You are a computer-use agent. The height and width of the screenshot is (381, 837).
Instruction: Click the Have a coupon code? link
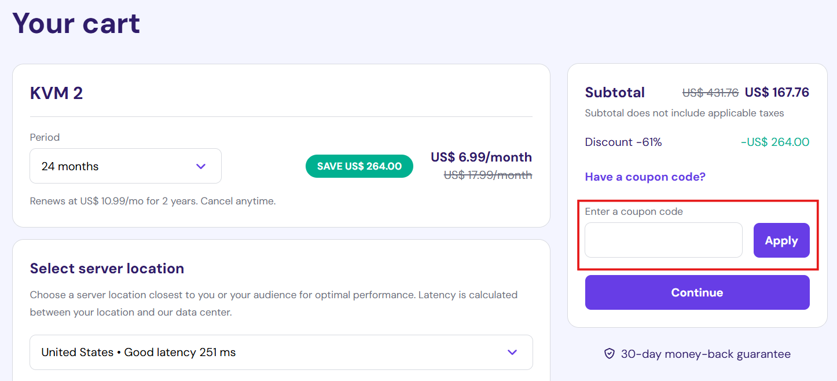[645, 177]
